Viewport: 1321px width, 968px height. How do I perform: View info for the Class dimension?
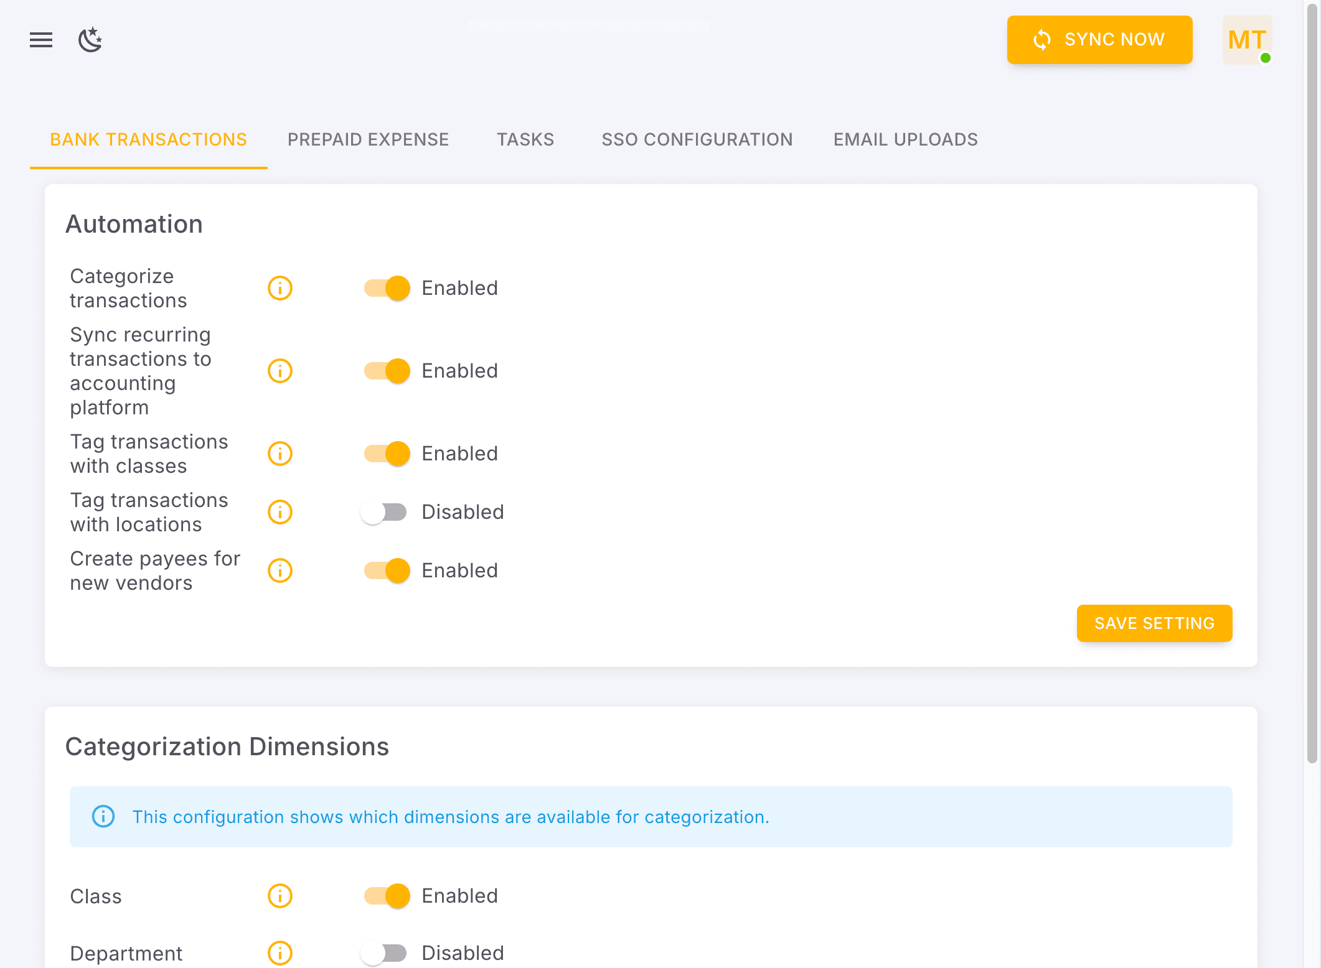(280, 896)
